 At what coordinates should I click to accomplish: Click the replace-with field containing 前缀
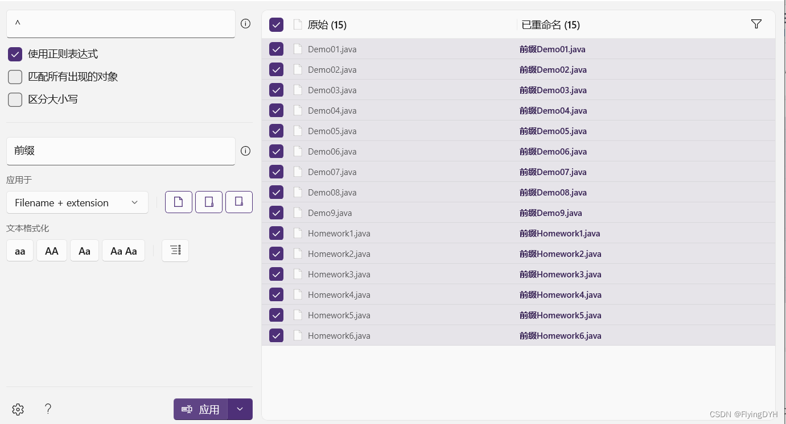pyautogui.click(x=121, y=151)
